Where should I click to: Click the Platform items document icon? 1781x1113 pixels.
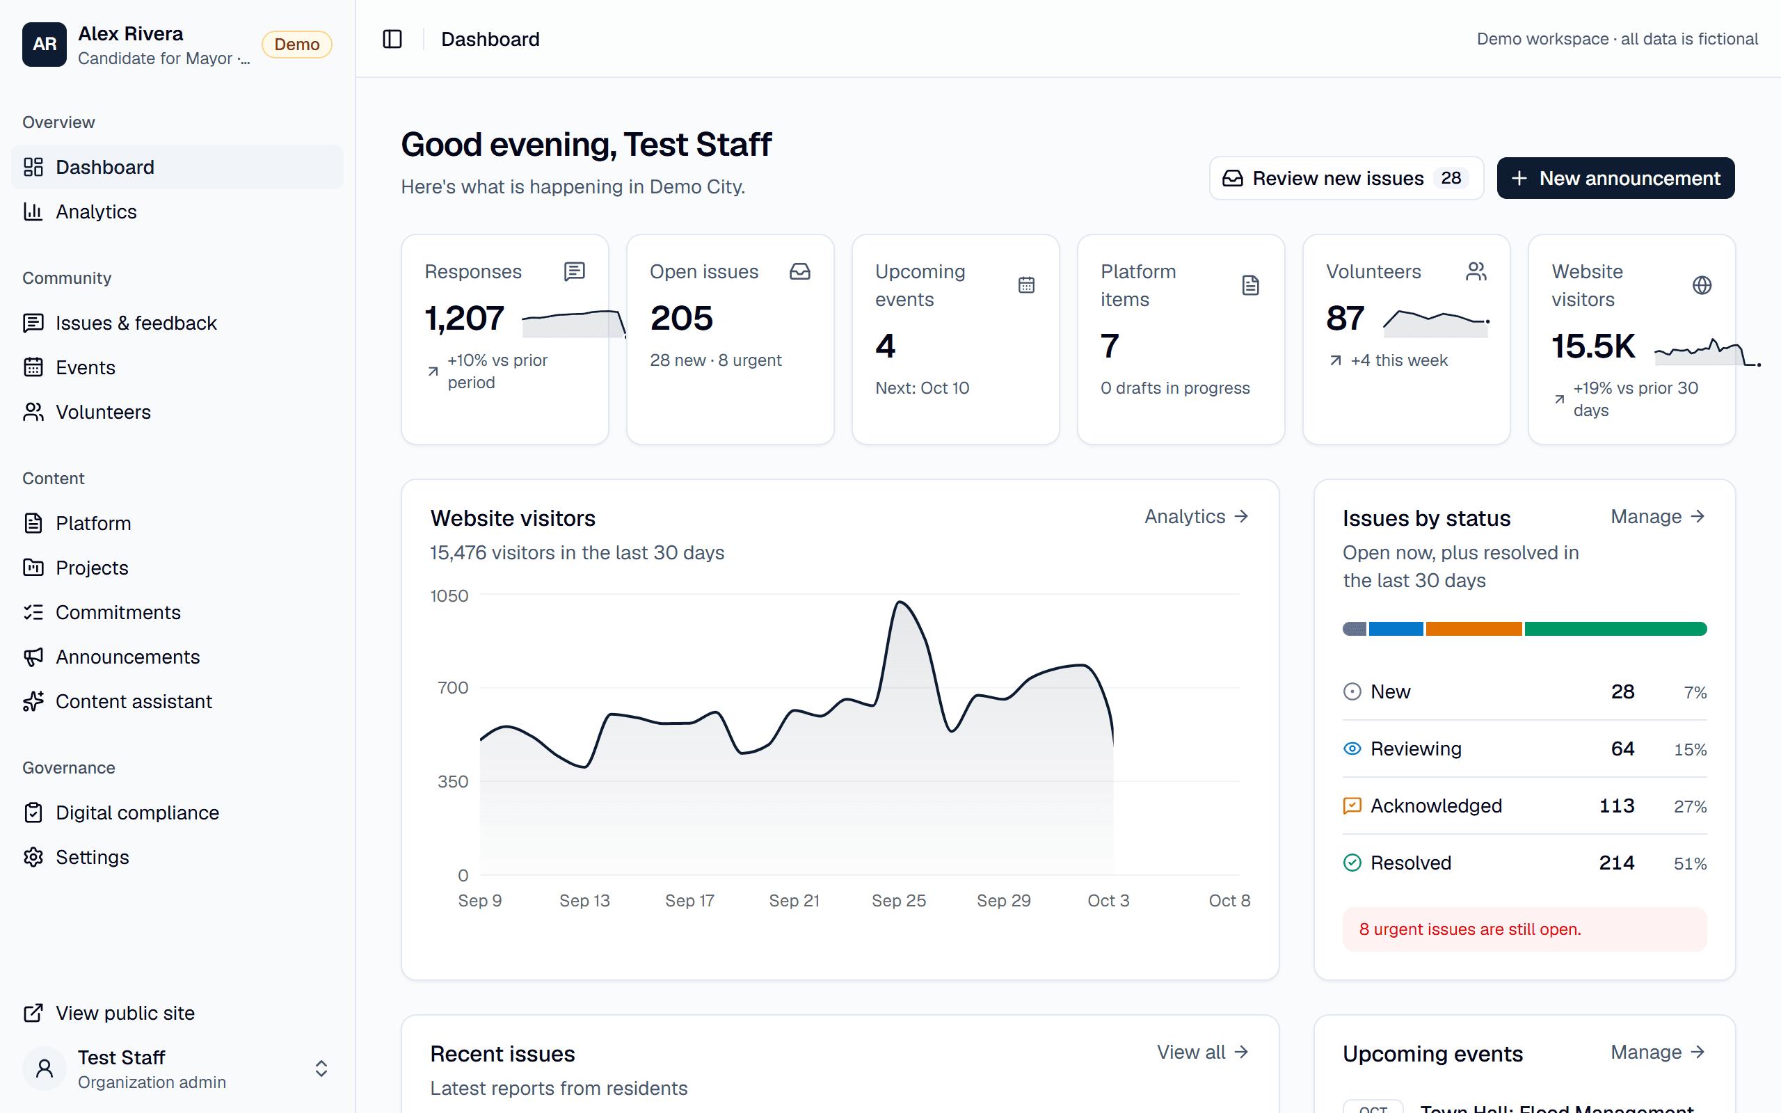tap(1250, 285)
